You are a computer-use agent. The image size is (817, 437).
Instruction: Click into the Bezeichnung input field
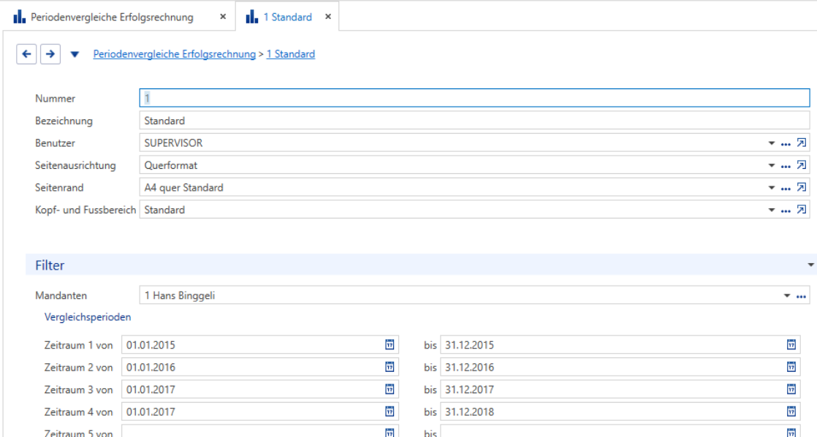pyautogui.click(x=475, y=121)
